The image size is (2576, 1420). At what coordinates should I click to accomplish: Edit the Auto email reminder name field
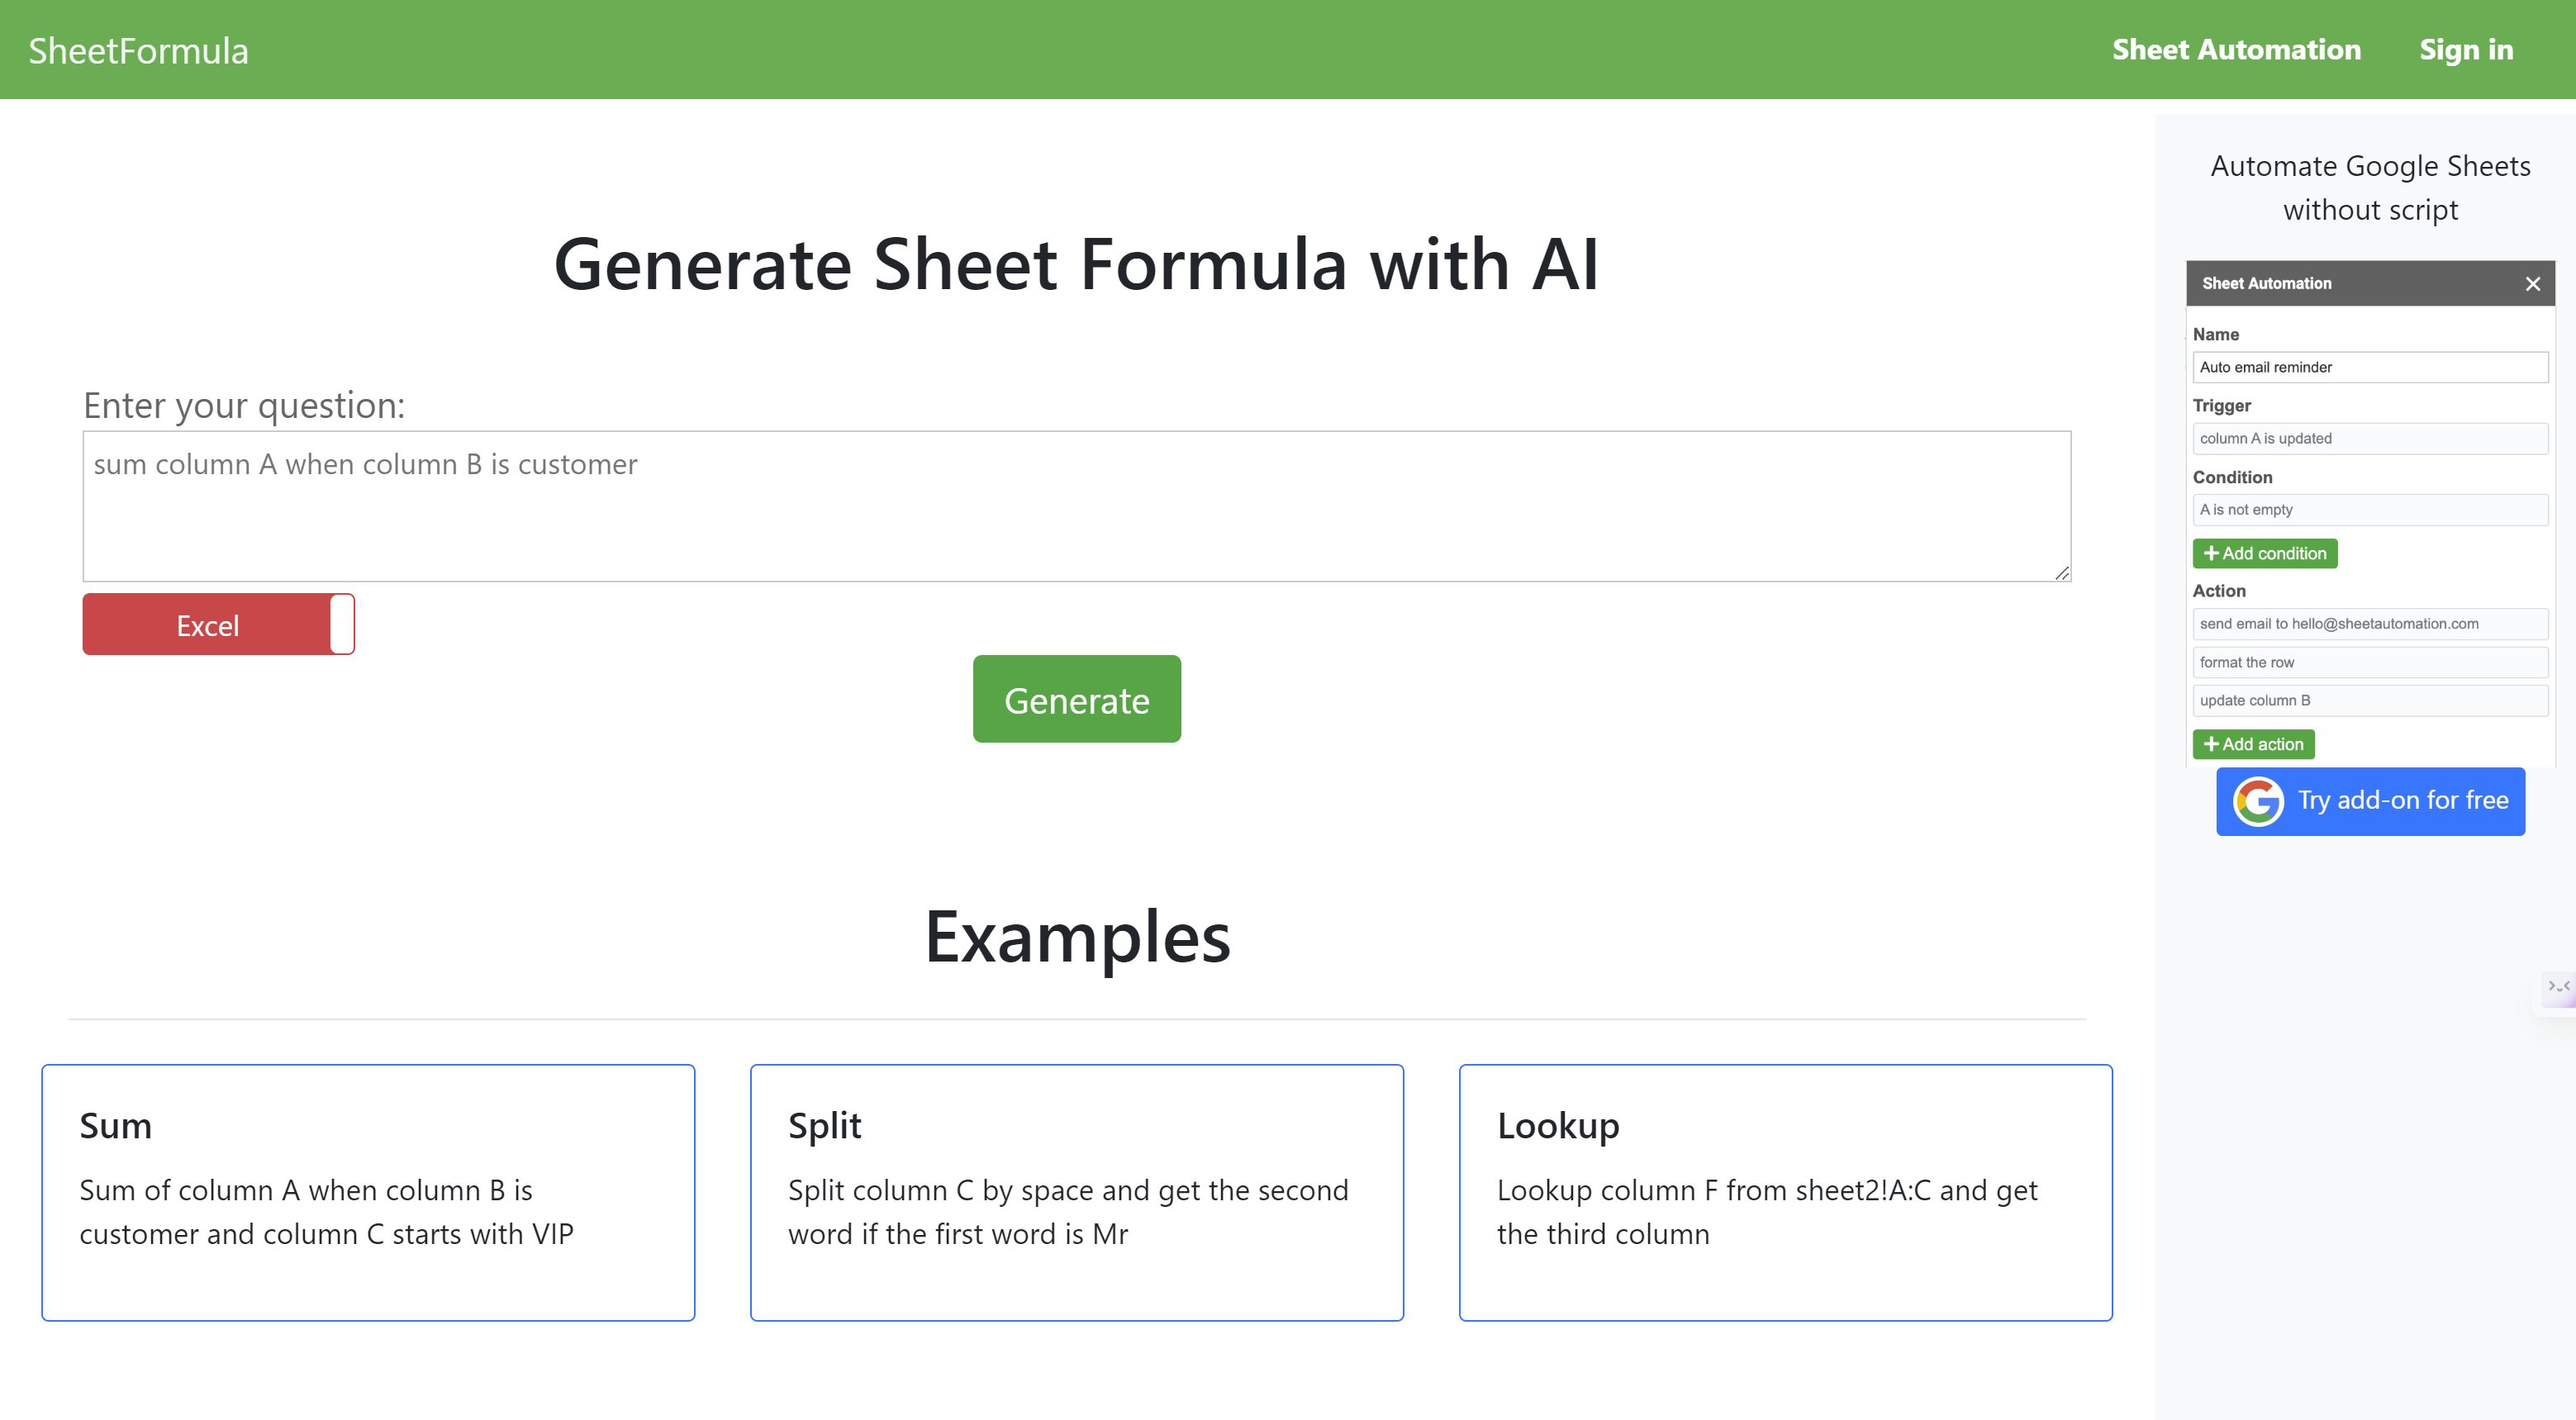point(2370,367)
